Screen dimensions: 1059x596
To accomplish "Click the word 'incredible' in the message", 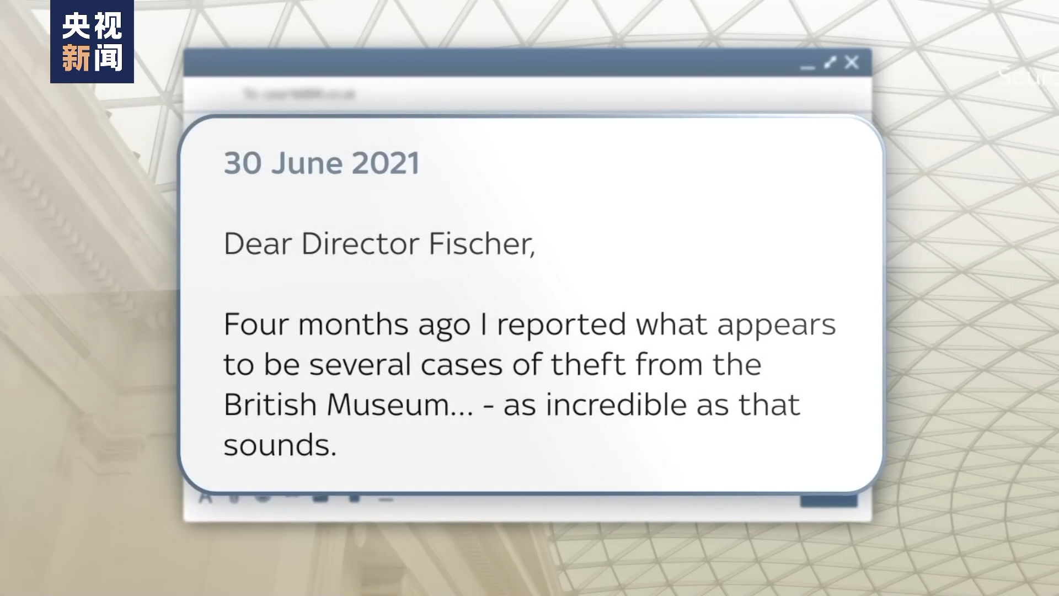I will (x=616, y=405).
